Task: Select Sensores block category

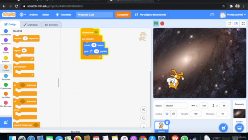Action: click(x=6, y=77)
